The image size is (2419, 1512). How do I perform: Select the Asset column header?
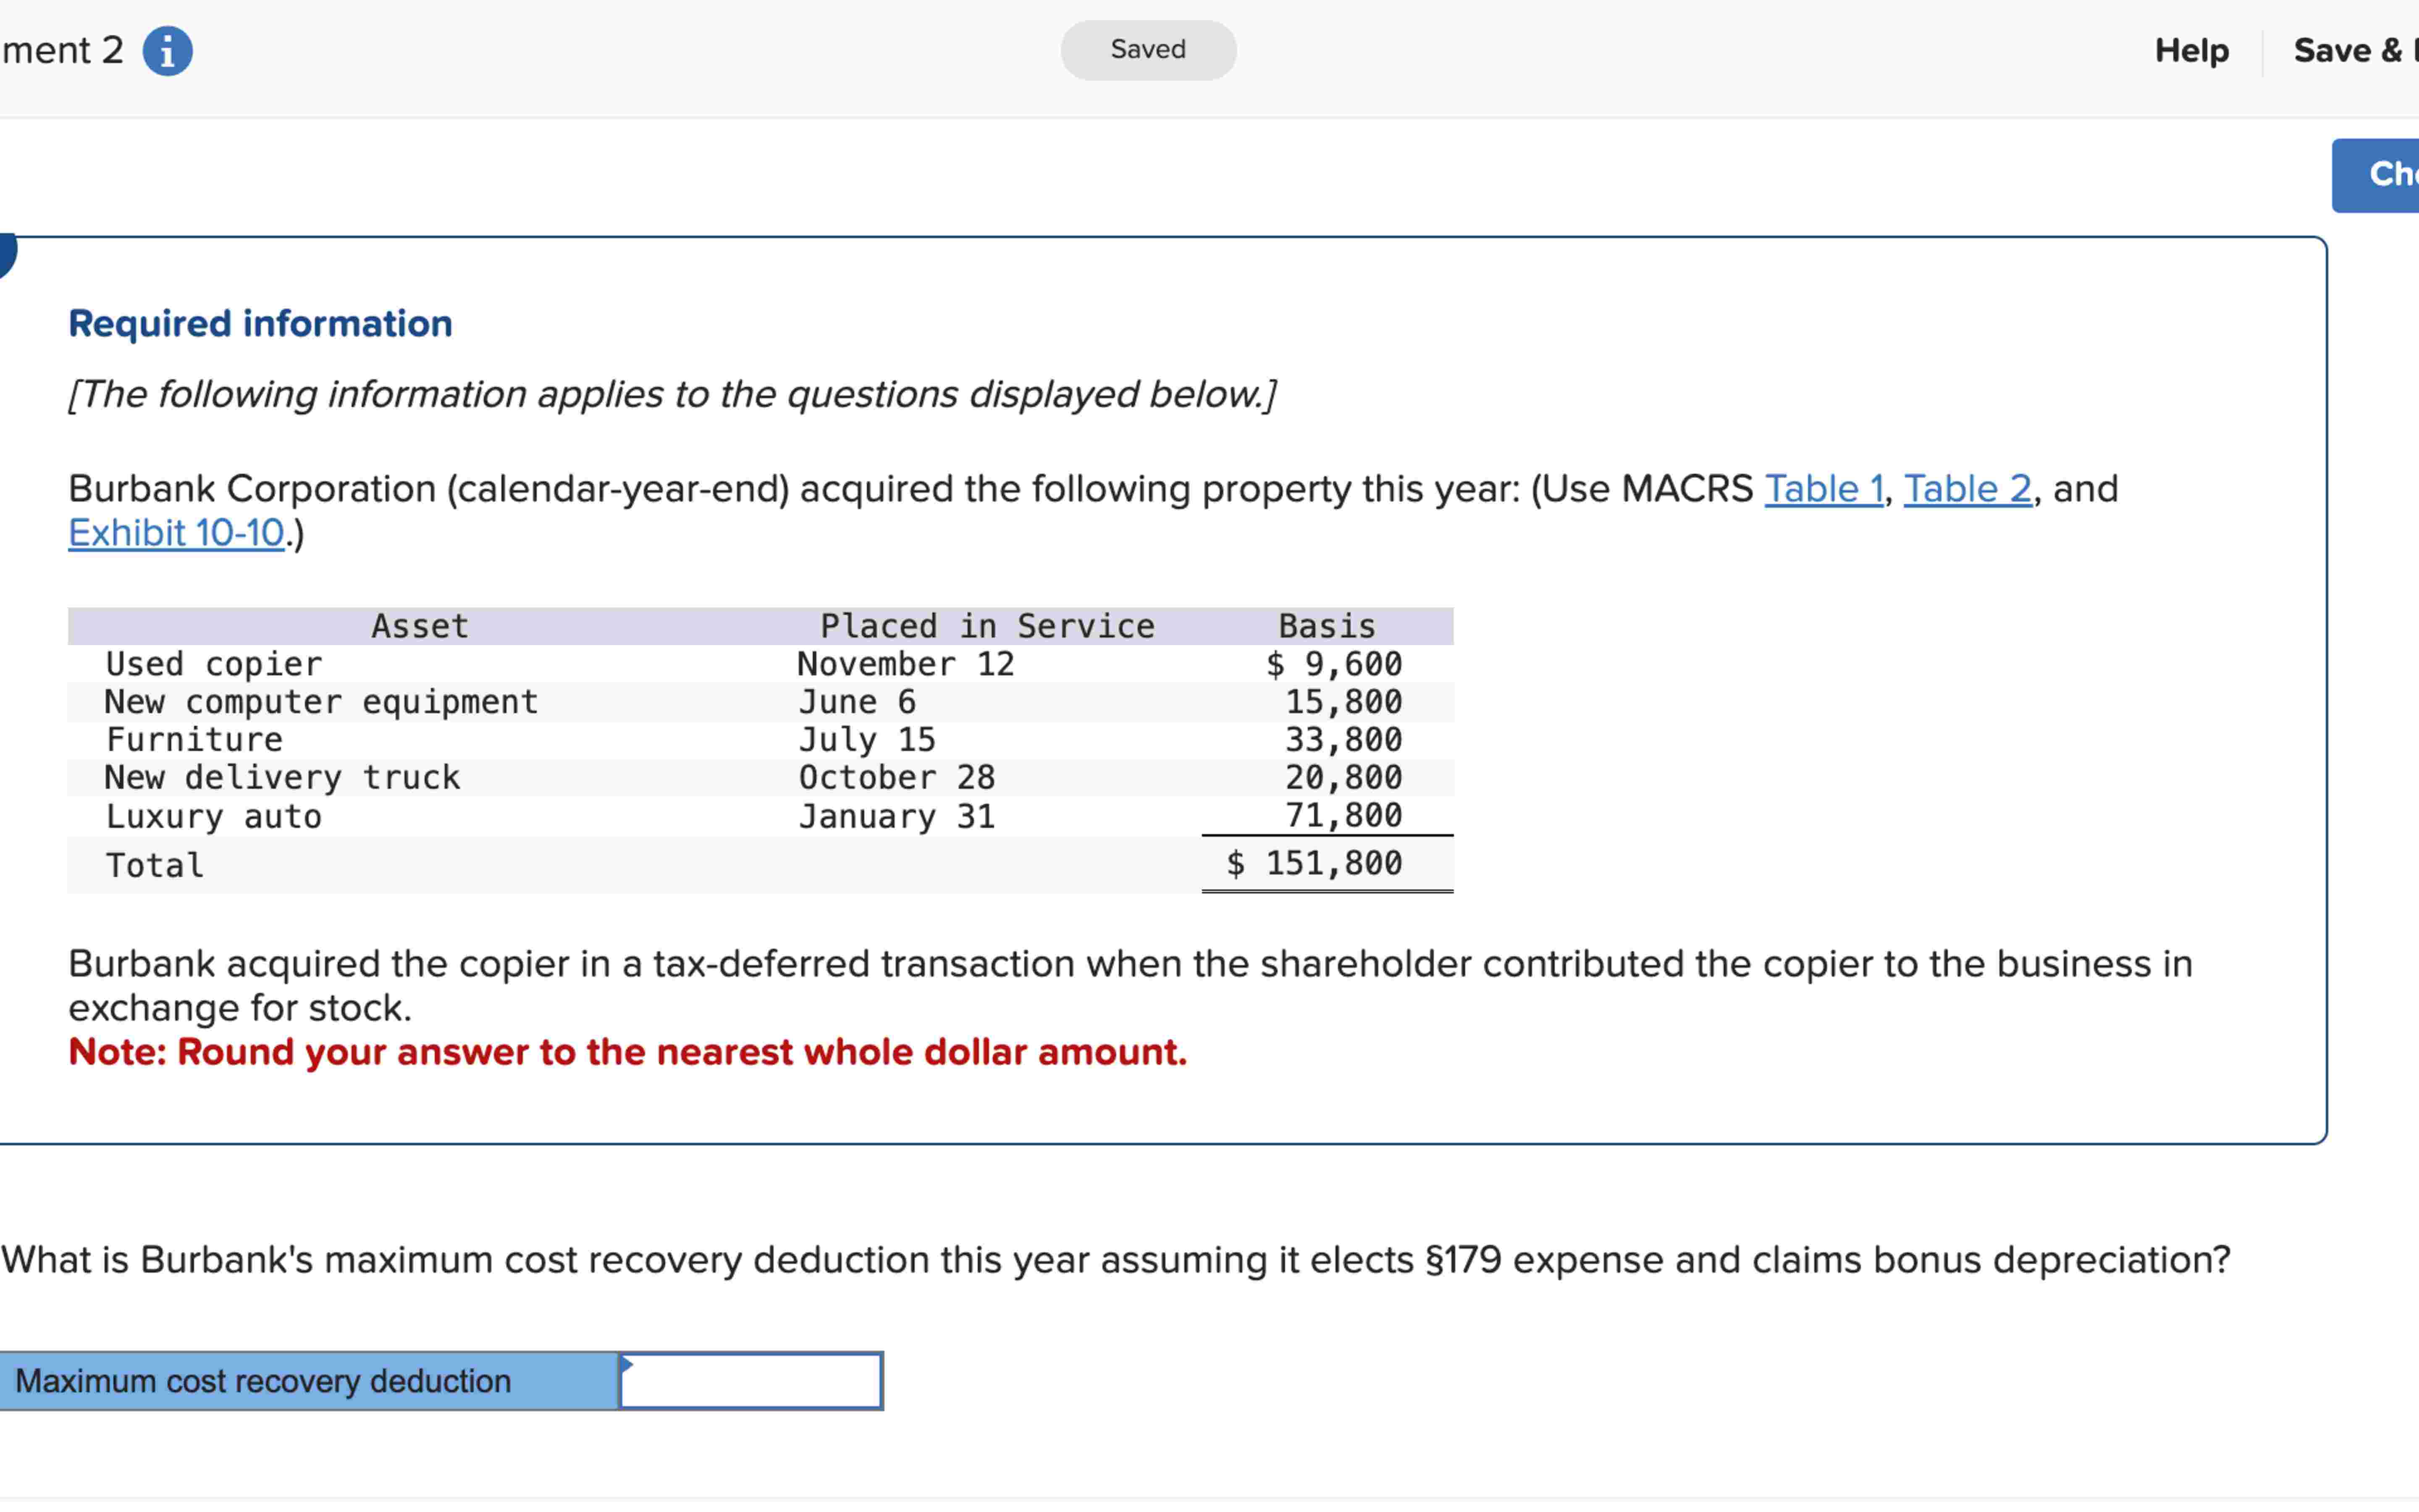point(420,626)
